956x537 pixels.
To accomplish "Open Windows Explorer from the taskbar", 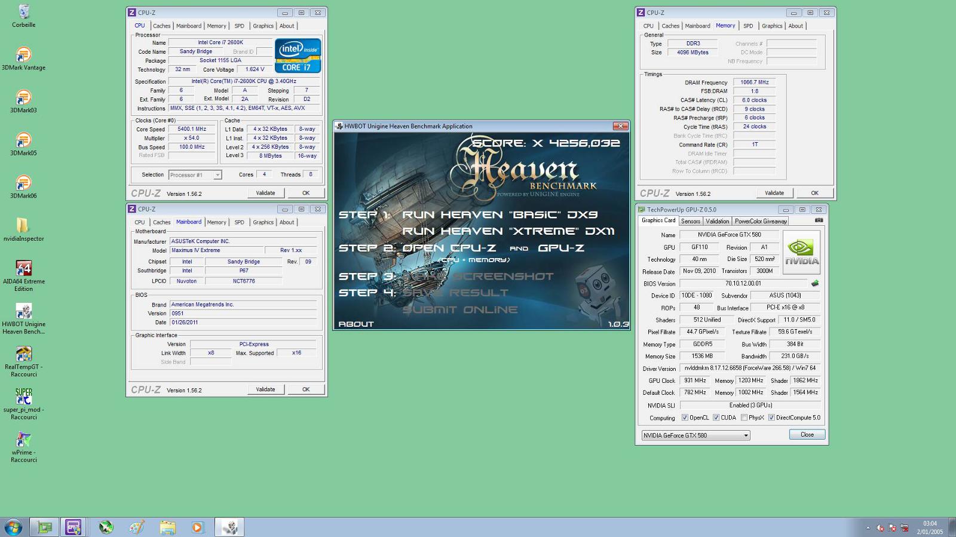I will click(x=167, y=527).
